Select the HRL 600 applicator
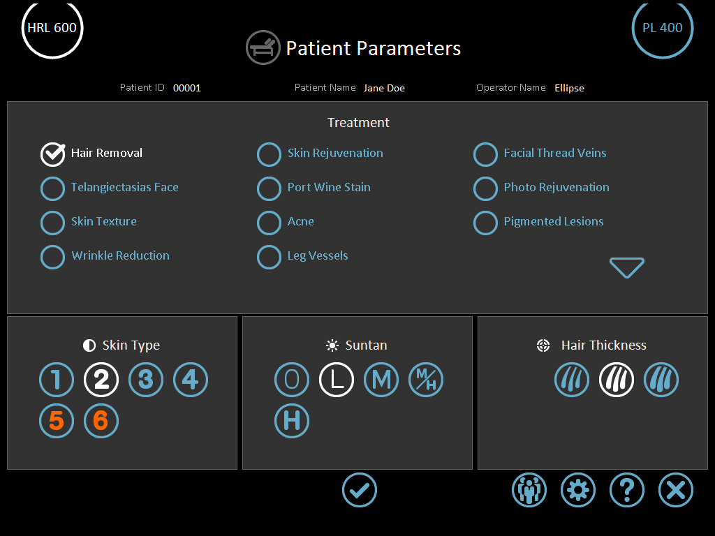The height and width of the screenshot is (536, 715). pyautogui.click(x=52, y=29)
